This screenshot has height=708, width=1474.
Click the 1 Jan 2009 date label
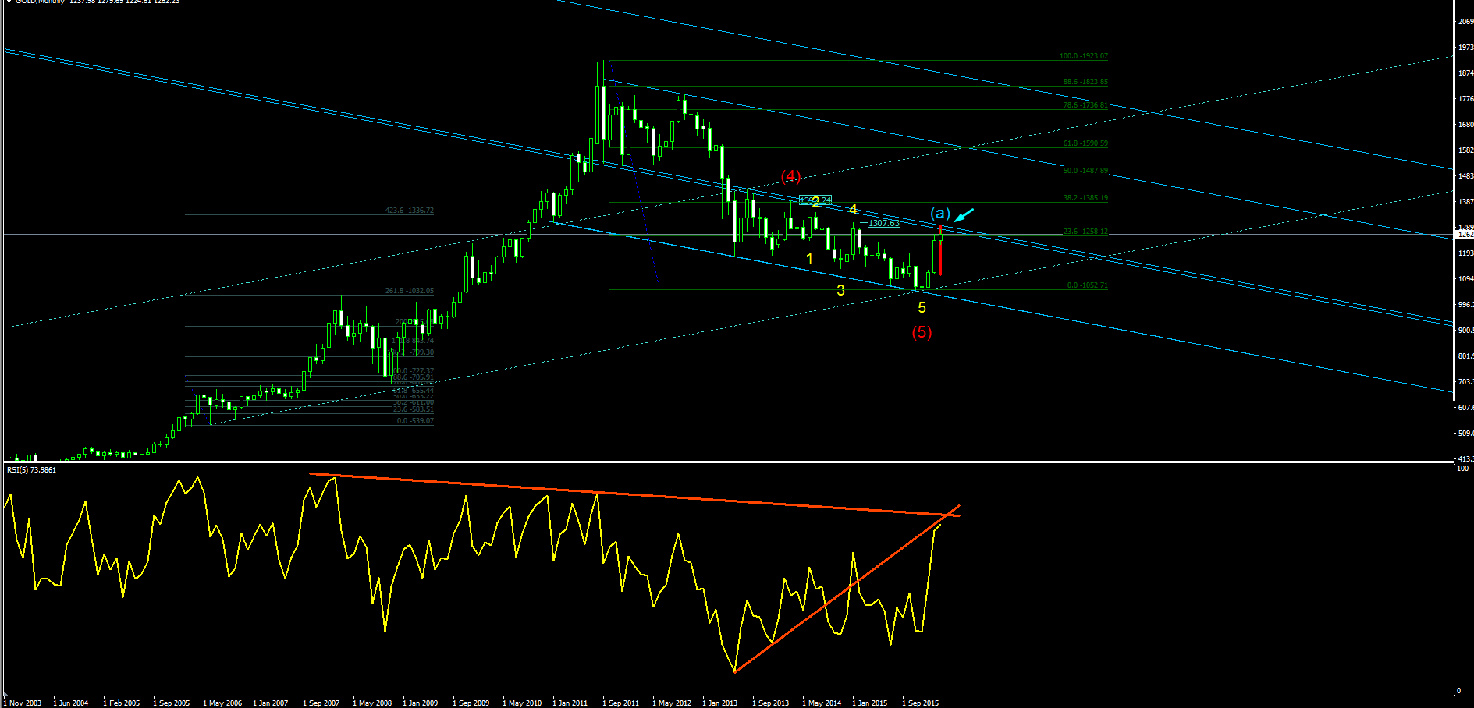(421, 703)
